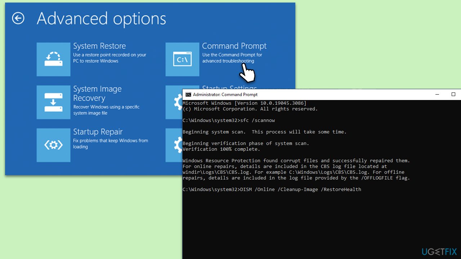461x259 pixels.
Task: Click 'Verification 100% complete.' text
Action: pos(221,149)
